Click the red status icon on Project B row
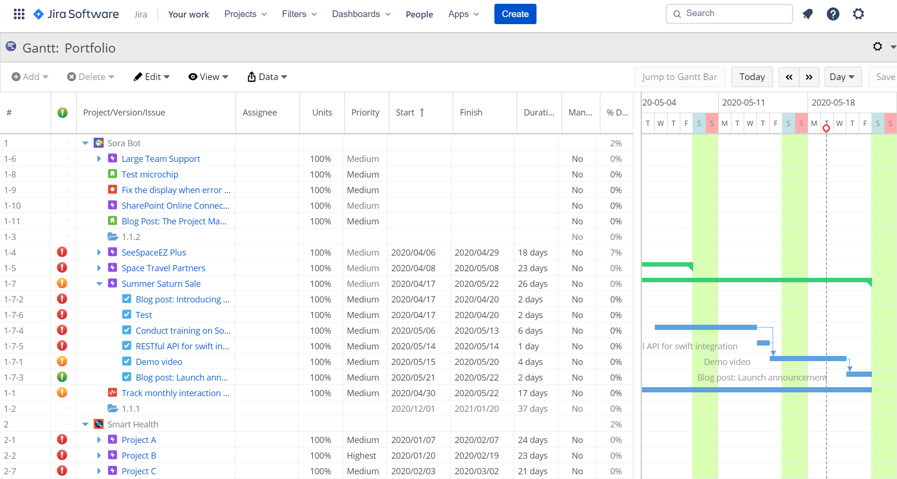The height and width of the screenshot is (479, 897). (x=62, y=455)
